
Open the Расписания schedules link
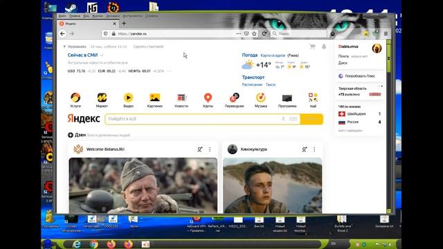252,84
